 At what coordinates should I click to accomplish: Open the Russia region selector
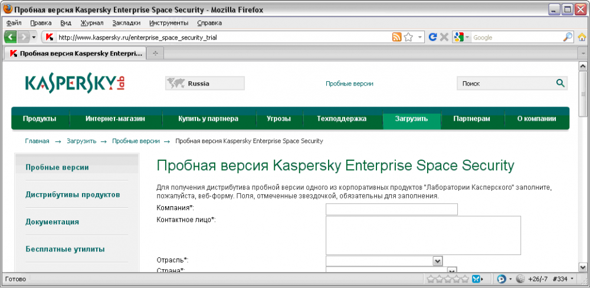205,84
